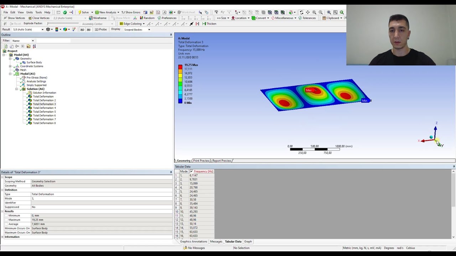This screenshot has height=256, width=456.
Task: Open the File menu
Action: [x=6, y=12]
